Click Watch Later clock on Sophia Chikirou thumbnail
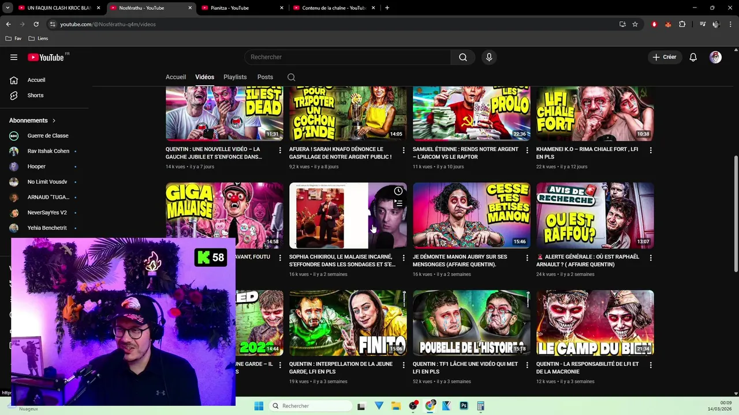 point(398,191)
